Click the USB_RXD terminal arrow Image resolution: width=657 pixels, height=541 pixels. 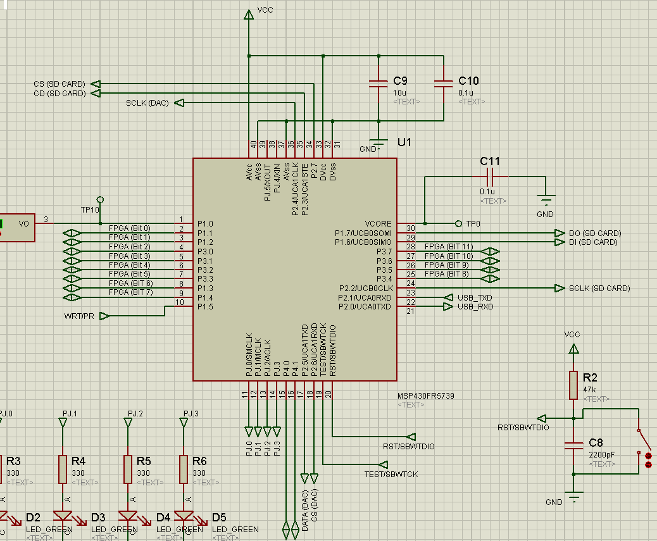click(x=448, y=306)
